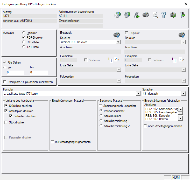Click the email with attachment icon
The width and height of the screenshot is (190, 180).
pos(127,15)
